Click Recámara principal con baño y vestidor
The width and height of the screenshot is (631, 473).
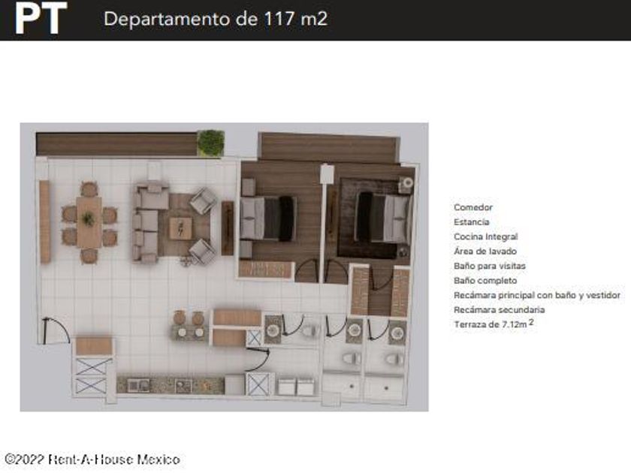(537, 295)
